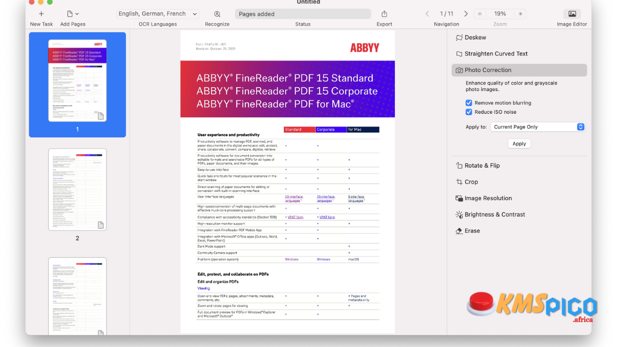Select page 1 thumbnail
The image size is (617, 347).
pyautogui.click(x=77, y=80)
